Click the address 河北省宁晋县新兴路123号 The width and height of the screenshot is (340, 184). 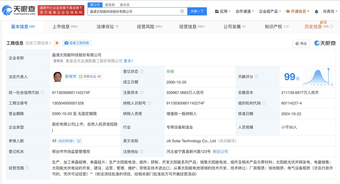tap(188, 152)
